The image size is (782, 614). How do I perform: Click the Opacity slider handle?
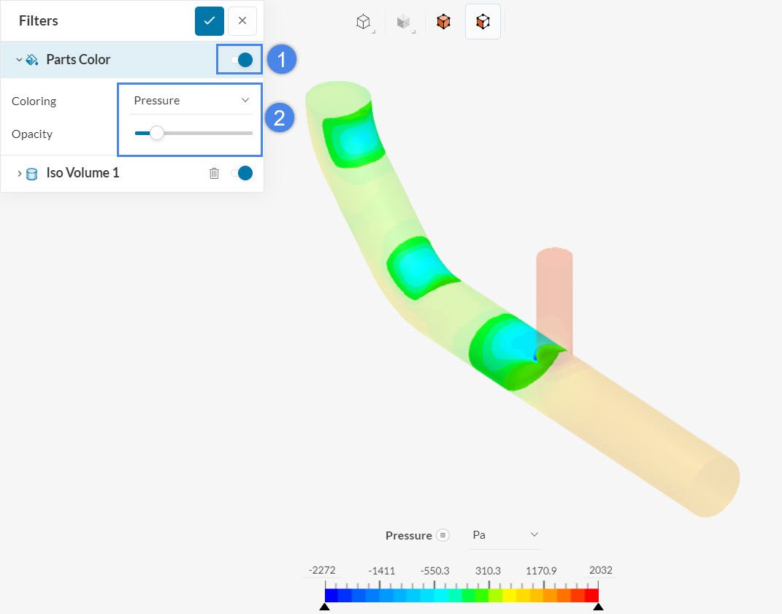pyautogui.click(x=156, y=133)
